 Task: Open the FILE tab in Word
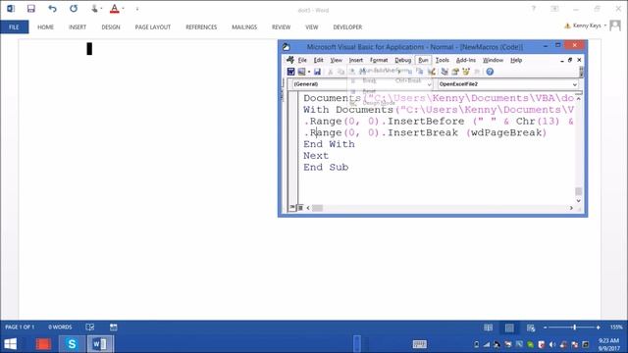14,27
